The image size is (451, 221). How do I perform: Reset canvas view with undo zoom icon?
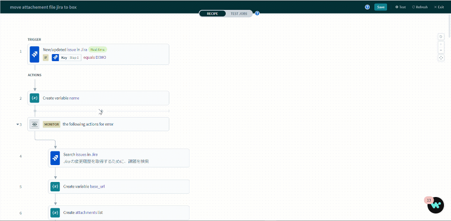[441, 37]
